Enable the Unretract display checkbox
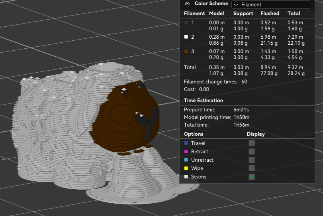Screen dimensions: 323x216 [252, 160]
